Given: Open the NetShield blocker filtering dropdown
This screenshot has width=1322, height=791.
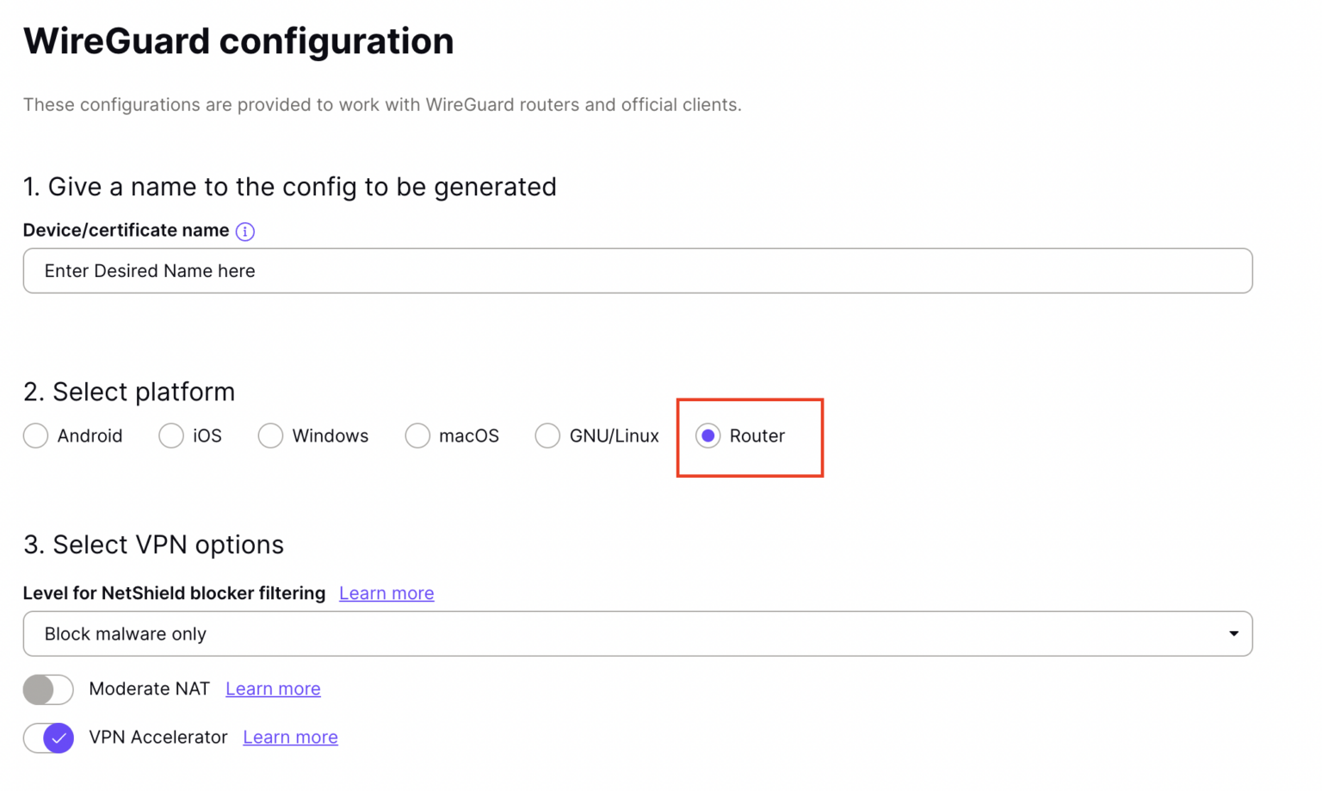Looking at the screenshot, I should click(x=637, y=633).
